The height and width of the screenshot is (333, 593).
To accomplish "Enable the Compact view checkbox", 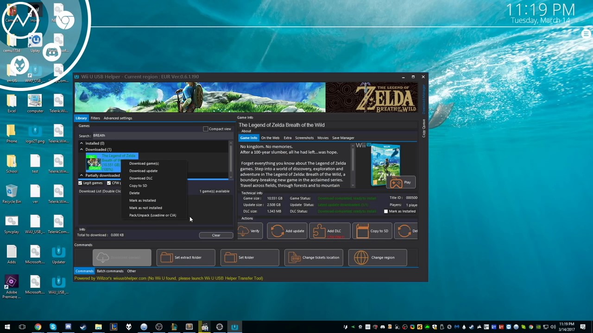I will coord(206,129).
